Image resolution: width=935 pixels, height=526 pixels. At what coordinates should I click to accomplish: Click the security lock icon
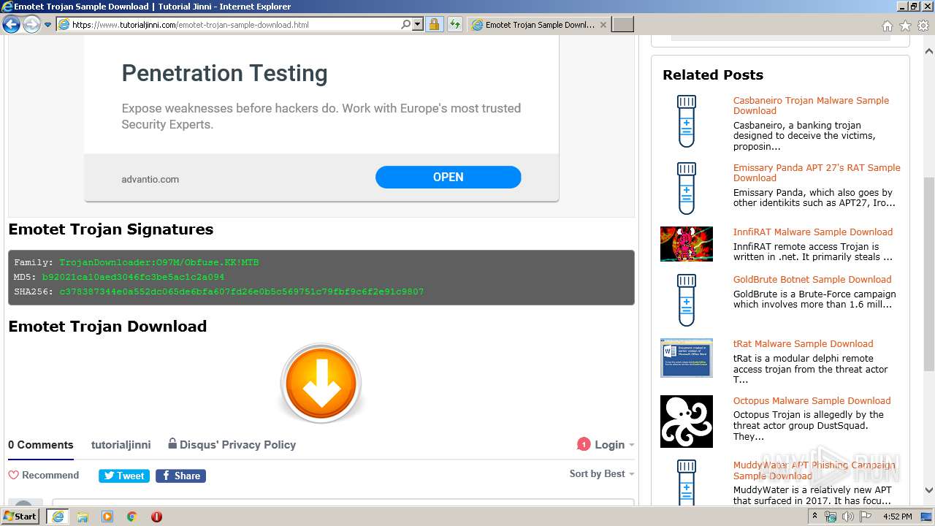[x=434, y=25]
